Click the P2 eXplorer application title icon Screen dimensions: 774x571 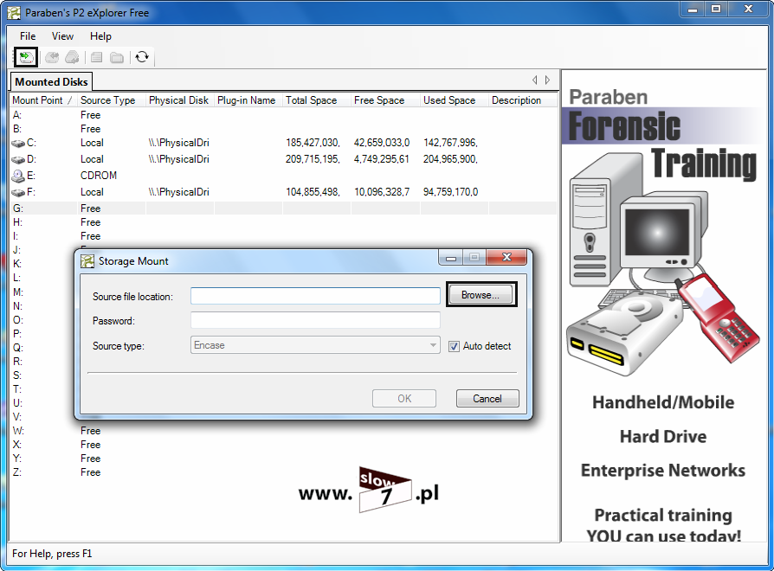[x=14, y=12]
